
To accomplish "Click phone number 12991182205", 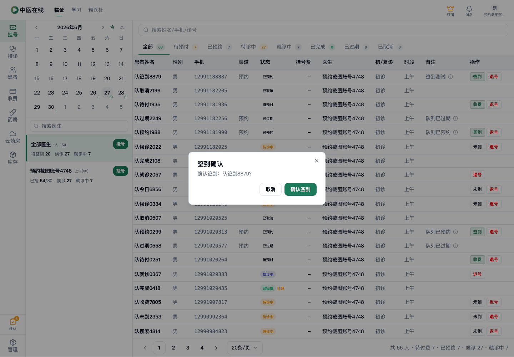I will pos(211,91).
